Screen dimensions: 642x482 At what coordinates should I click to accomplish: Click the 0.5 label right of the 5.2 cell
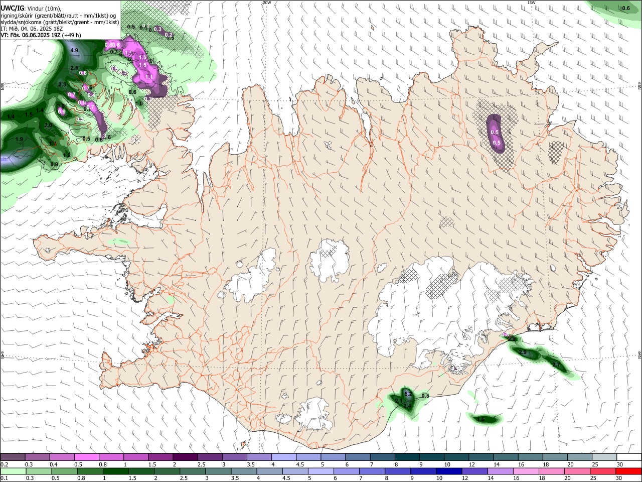click(425, 396)
